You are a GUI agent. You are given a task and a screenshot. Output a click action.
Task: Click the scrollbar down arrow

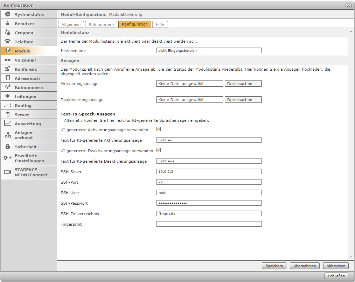(x=351, y=257)
